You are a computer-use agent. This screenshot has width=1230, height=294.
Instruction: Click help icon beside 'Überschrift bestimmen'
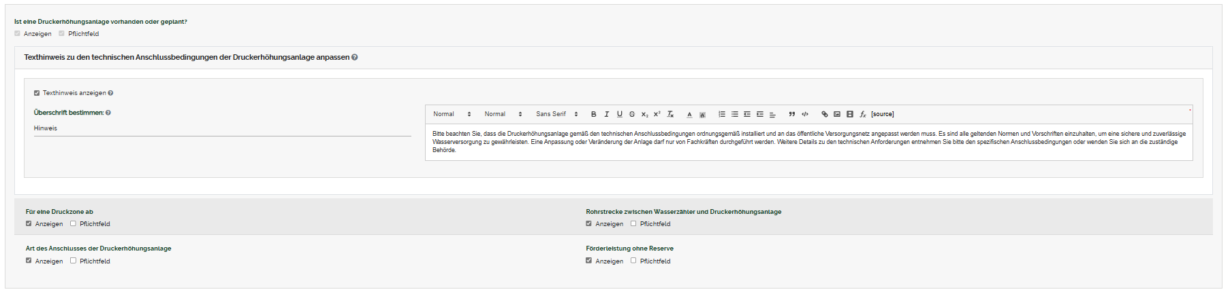(108, 113)
